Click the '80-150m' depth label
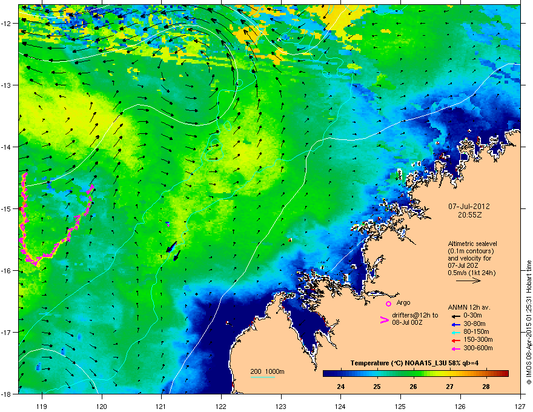Image resolution: width=533 pixels, height=412 pixels. (476, 332)
